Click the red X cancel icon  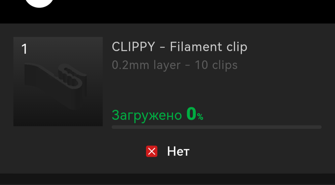(x=152, y=151)
